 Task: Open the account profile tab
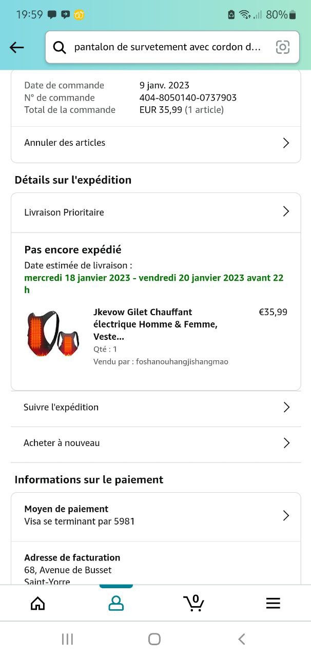[x=116, y=603]
